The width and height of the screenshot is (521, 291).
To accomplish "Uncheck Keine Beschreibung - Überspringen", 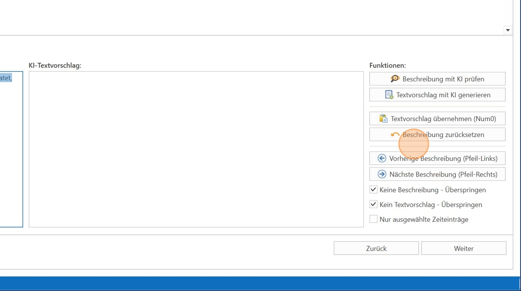I will [373, 190].
